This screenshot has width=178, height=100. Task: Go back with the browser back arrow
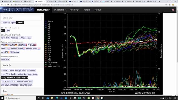2,5
